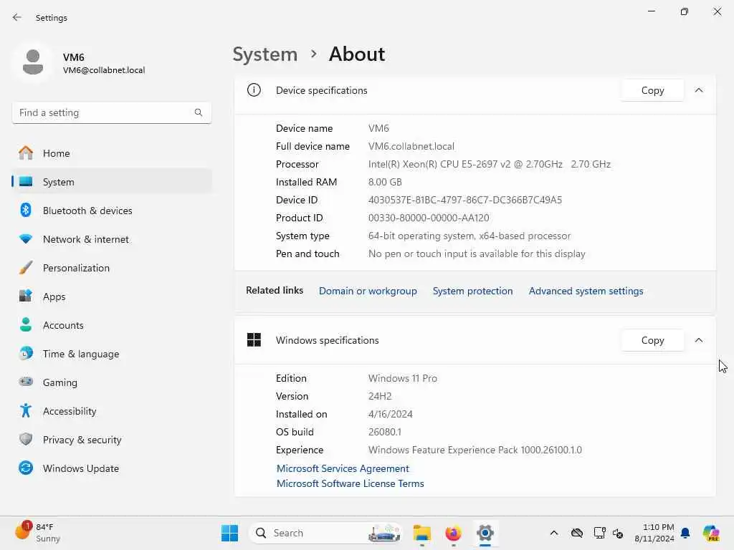
Task: Open the VM6 user account profile picture
Action: [33, 62]
